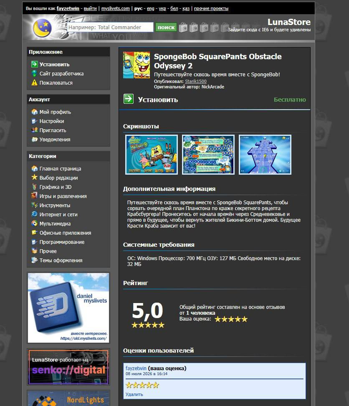
Task: Click the Уведомления notifications icon
Action: 35,139
